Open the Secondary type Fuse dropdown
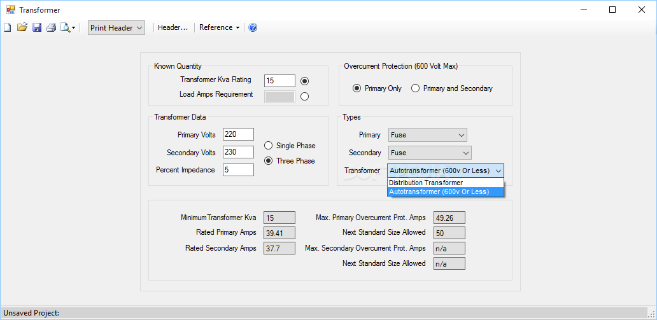 pyautogui.click(x=430, y=153)
